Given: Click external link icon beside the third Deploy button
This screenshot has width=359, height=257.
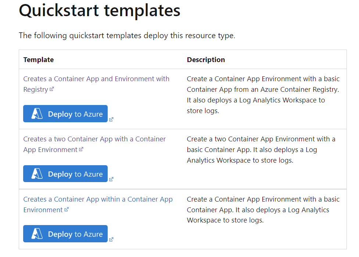Looking at the screenshot, I should tap(111, 239).
